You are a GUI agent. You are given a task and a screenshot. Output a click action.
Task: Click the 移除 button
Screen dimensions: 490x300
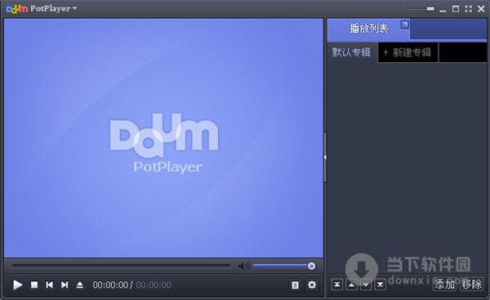[x=471, y=284]
